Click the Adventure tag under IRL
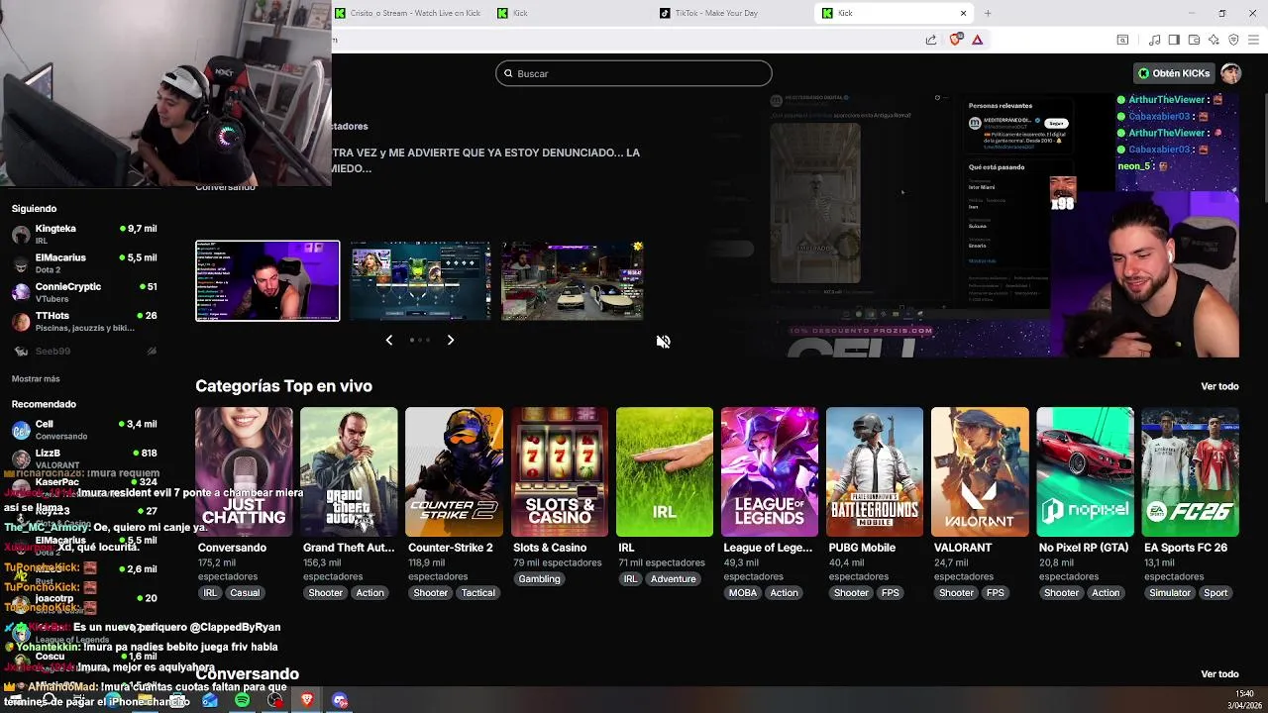The width and height of the screenshot is (1268, 713). coord(674,578)
